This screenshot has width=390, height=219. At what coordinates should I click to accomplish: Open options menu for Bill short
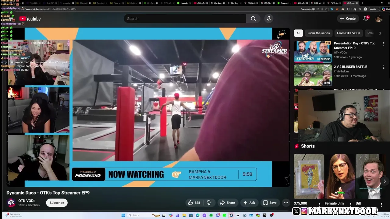[381, 205]
